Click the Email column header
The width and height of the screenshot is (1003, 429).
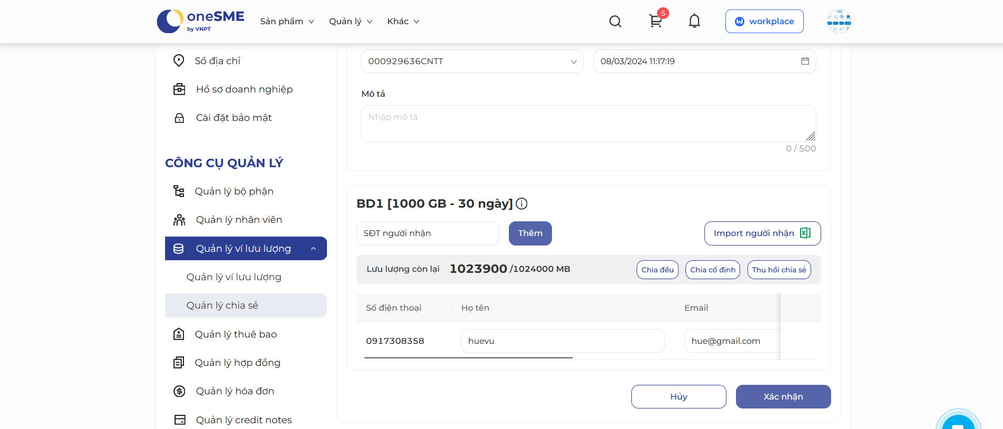coord(696,308)
